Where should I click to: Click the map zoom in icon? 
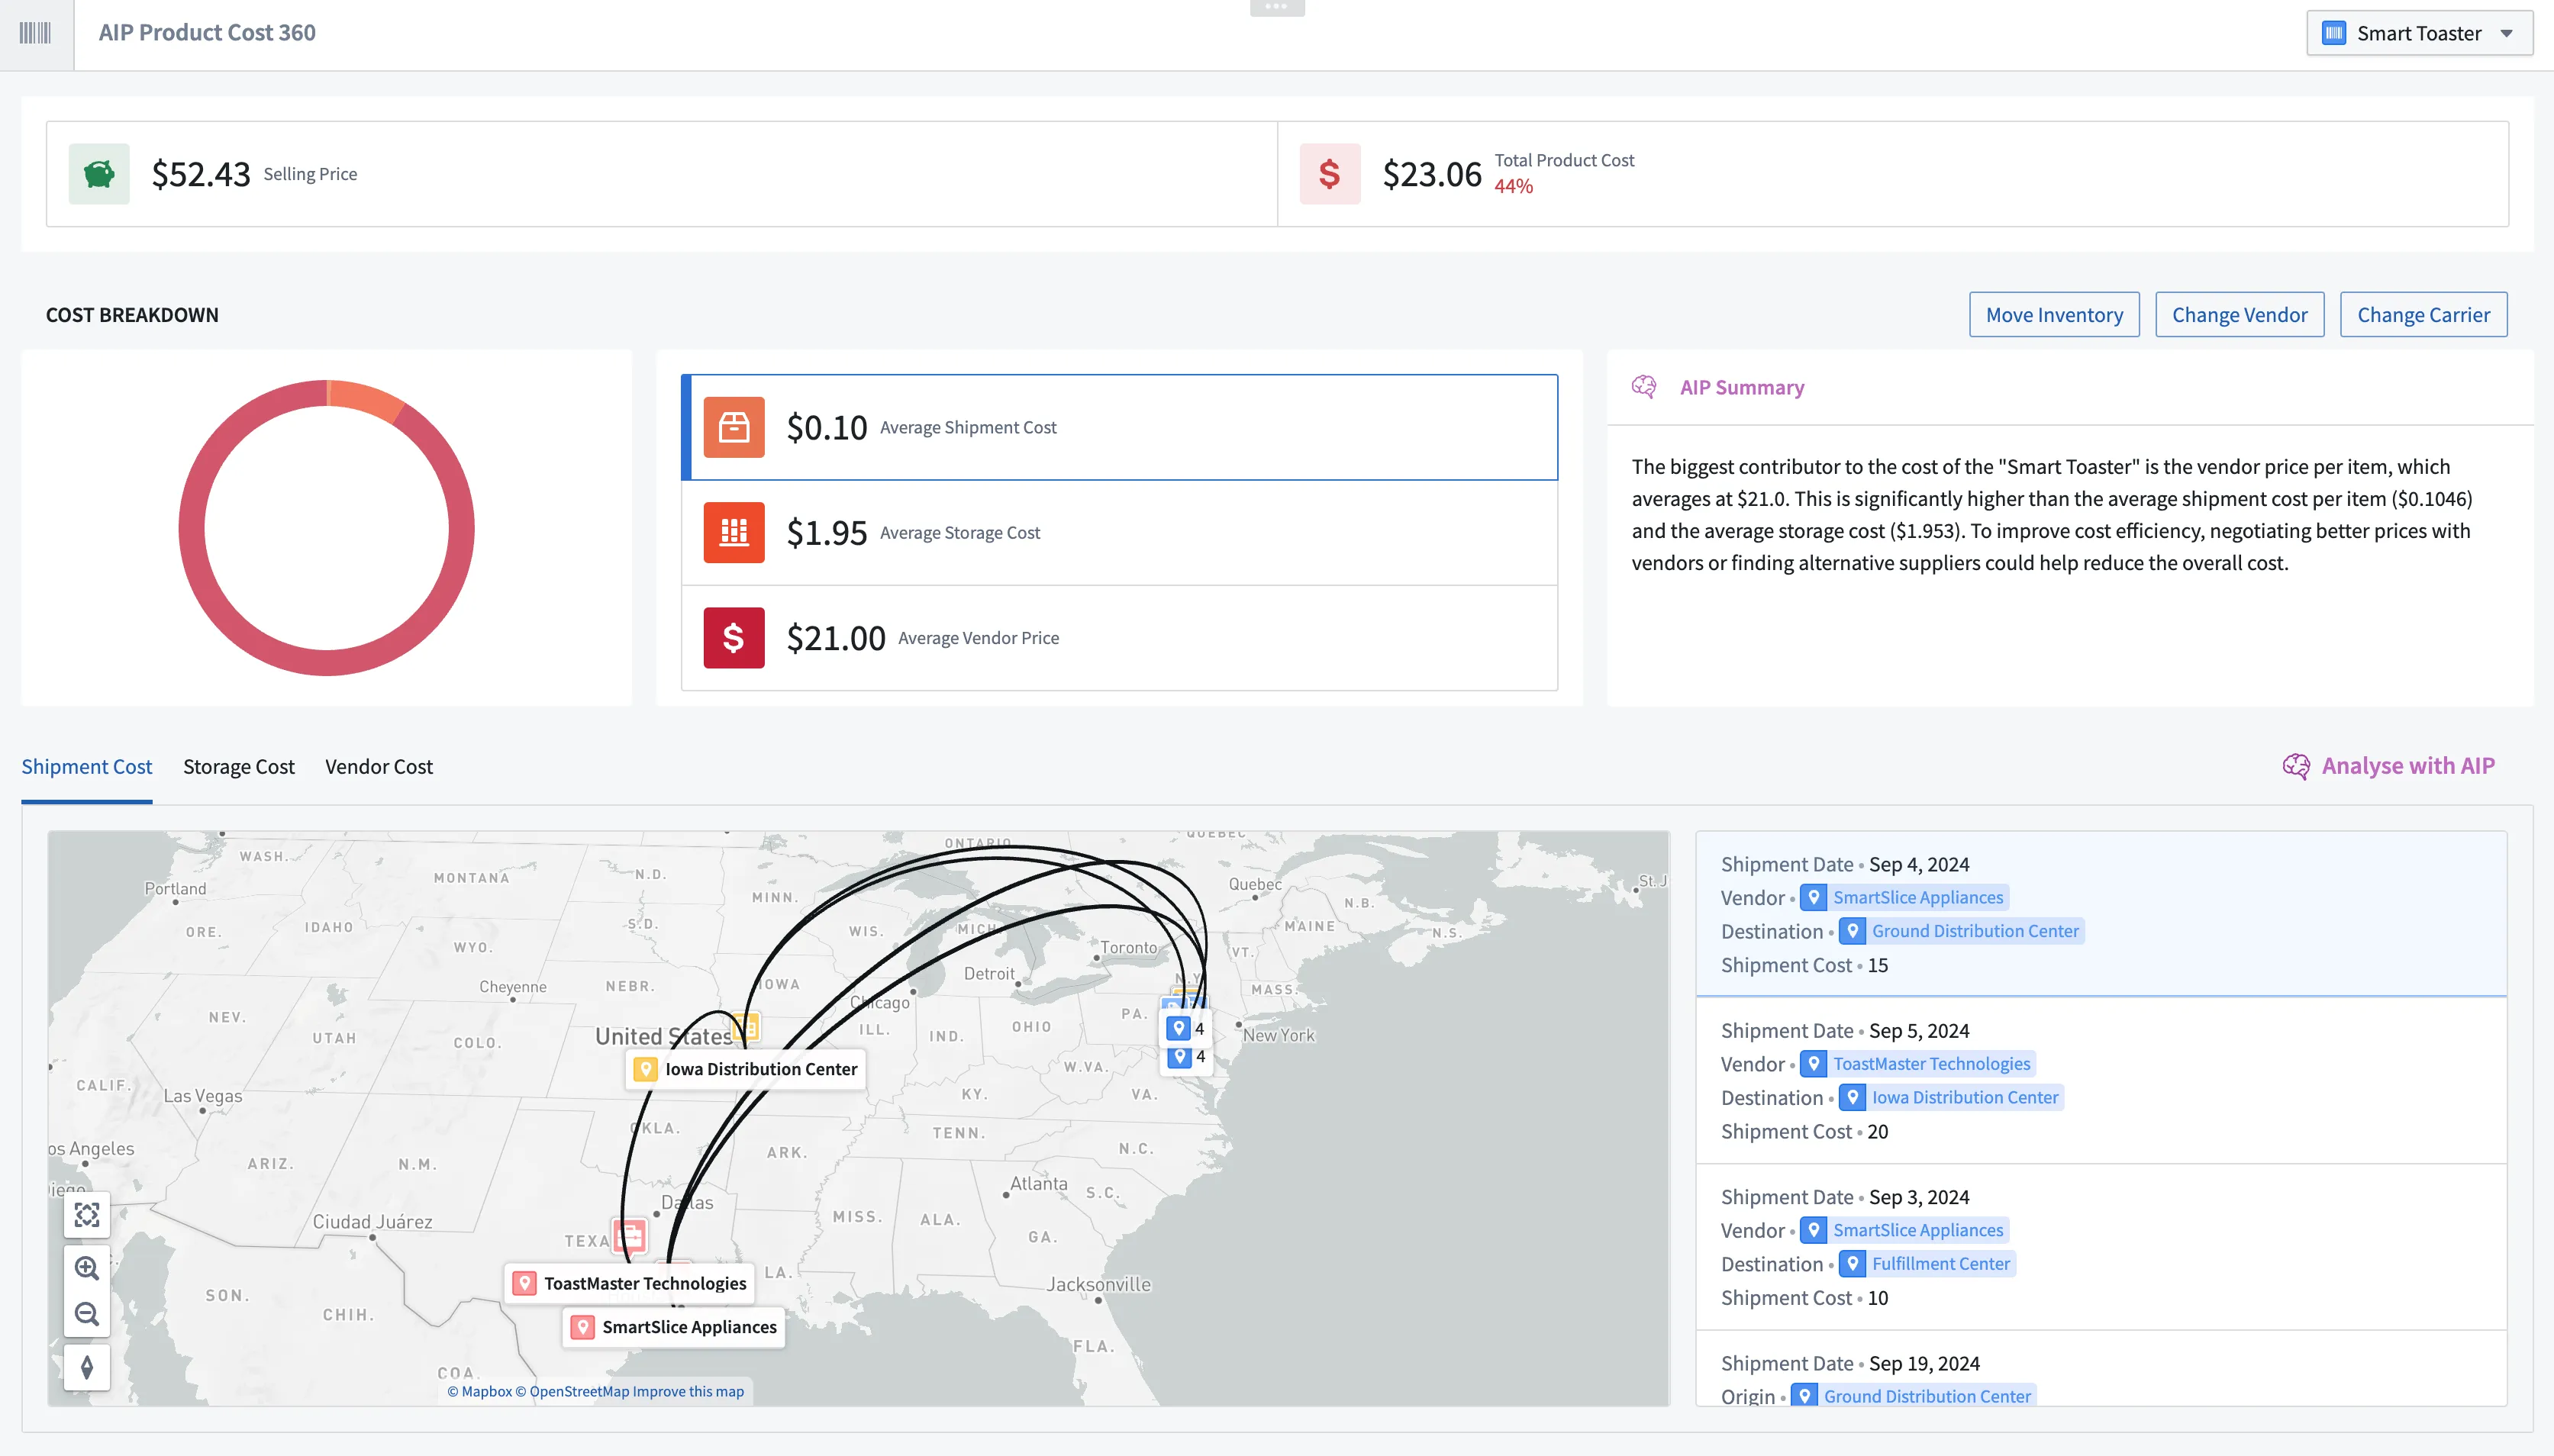(x=87, y=1268)
